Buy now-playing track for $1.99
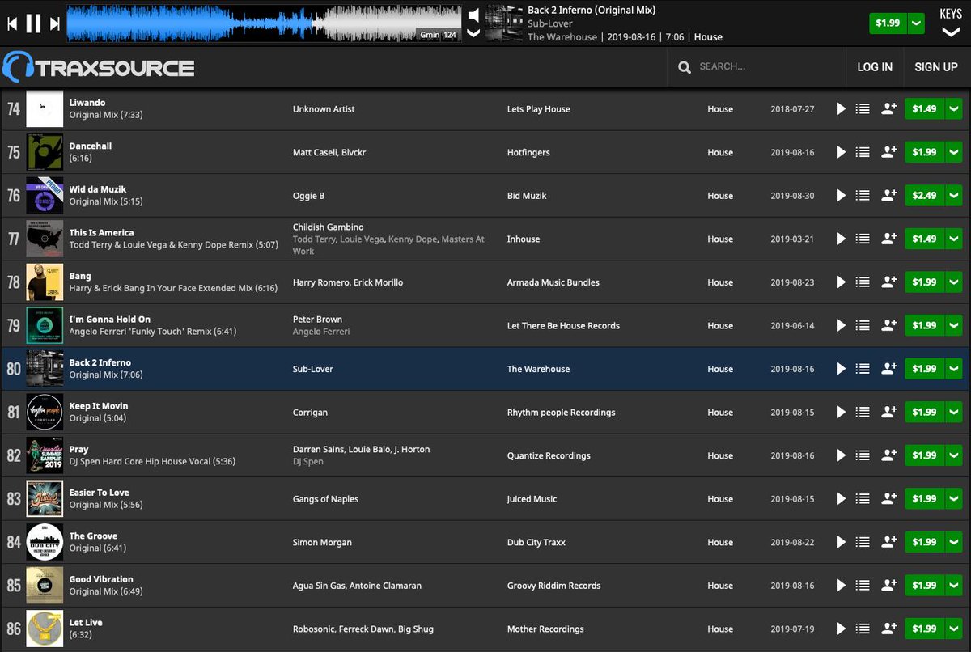This screenshot has height=652, width=971. click(x=888, y=23)
